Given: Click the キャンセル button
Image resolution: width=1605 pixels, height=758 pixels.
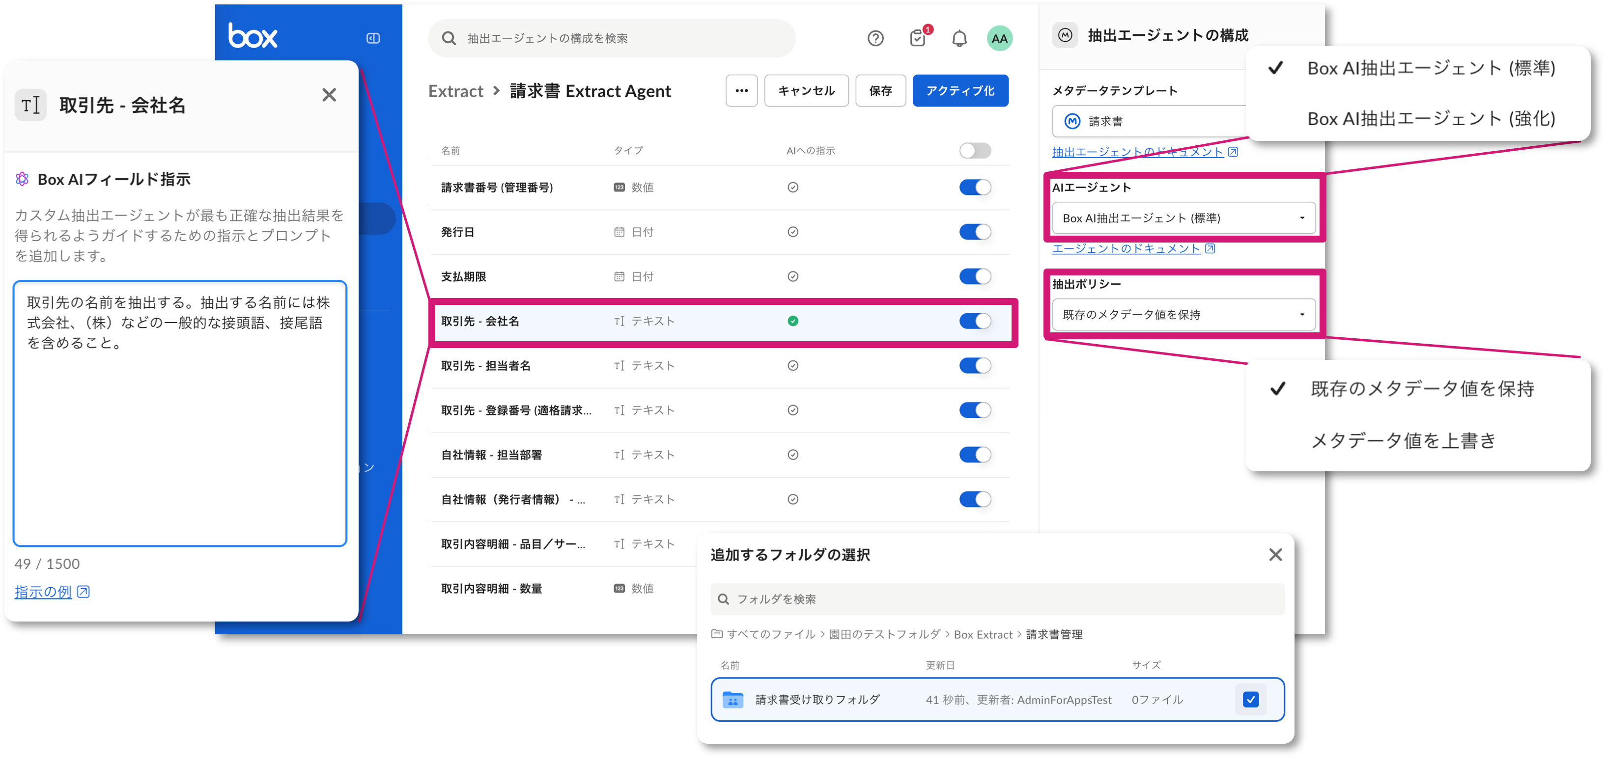Looking at the screenshot, I should point(806,91).
